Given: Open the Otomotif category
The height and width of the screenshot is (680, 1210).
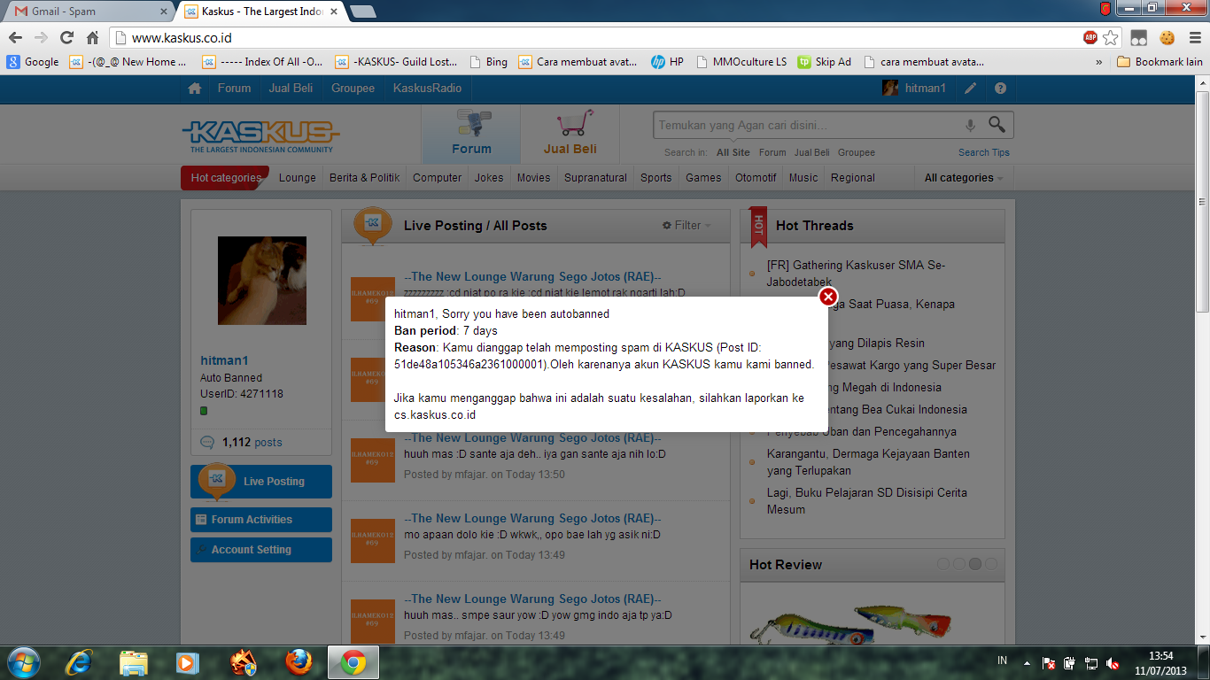Looking at the screenshot, I should point(756,178).
